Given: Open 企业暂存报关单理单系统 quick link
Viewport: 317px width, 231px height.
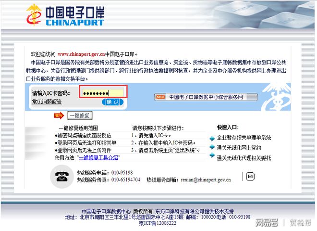Looking at the screenshot, I should tap(244, 138).
